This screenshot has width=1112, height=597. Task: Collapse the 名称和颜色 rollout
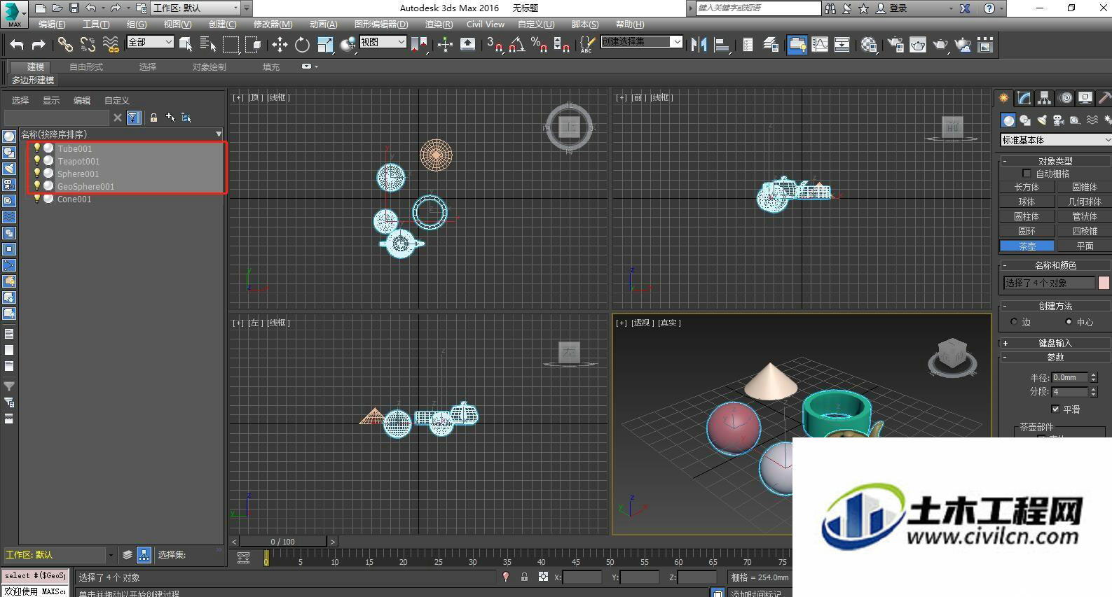coord(1055,265)
